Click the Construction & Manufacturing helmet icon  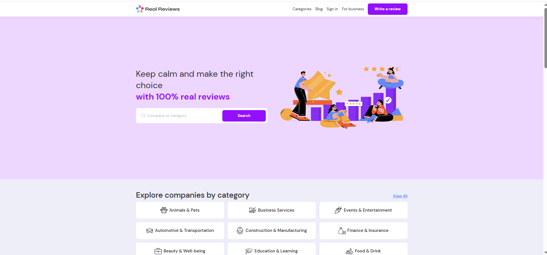click(240, 230)
